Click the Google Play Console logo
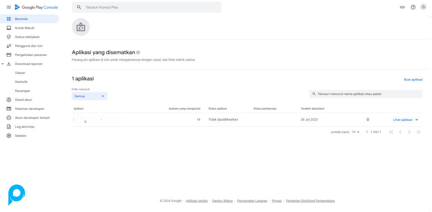Screen dimensions: 432x212 (36, 7)
